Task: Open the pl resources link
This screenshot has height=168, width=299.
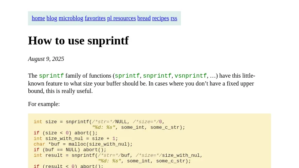Action: [x=121, y=18]
